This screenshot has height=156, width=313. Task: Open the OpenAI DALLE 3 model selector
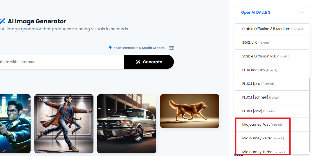(272, 13)
